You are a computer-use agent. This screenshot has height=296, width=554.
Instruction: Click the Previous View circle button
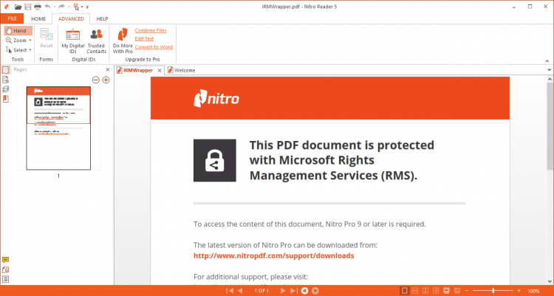pyautogui.click(x=304, y=291)
